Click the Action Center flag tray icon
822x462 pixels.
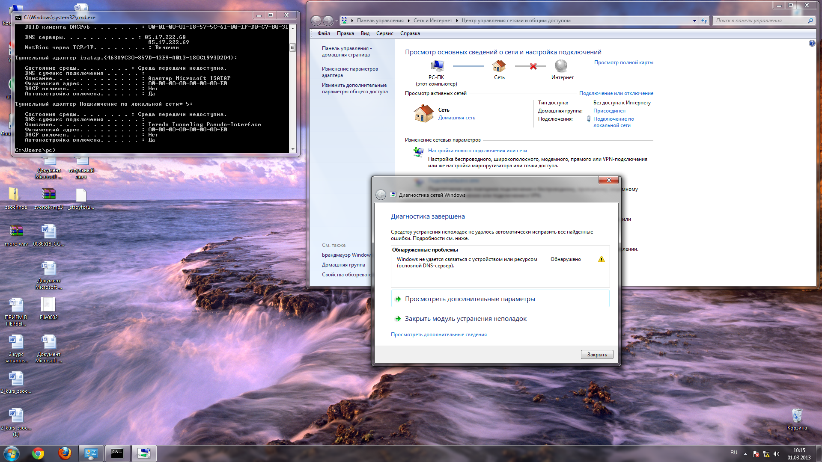coord(756,454)
